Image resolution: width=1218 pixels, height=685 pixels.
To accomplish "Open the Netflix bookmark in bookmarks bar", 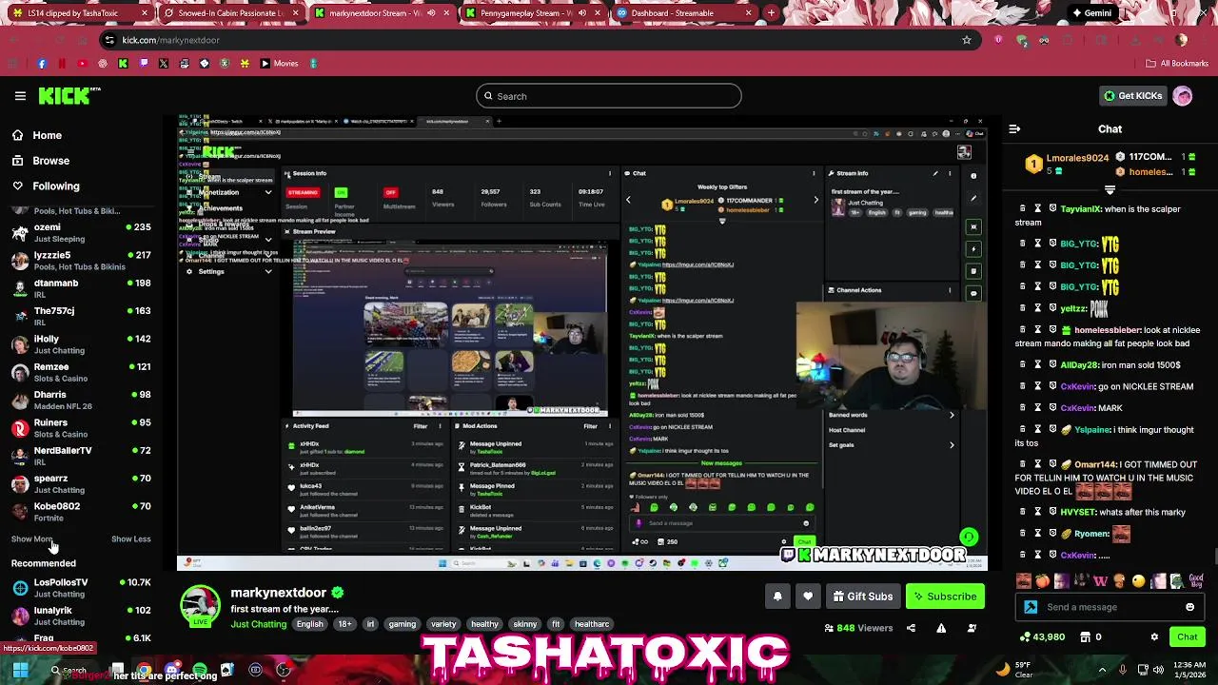I will pos(62,64).
